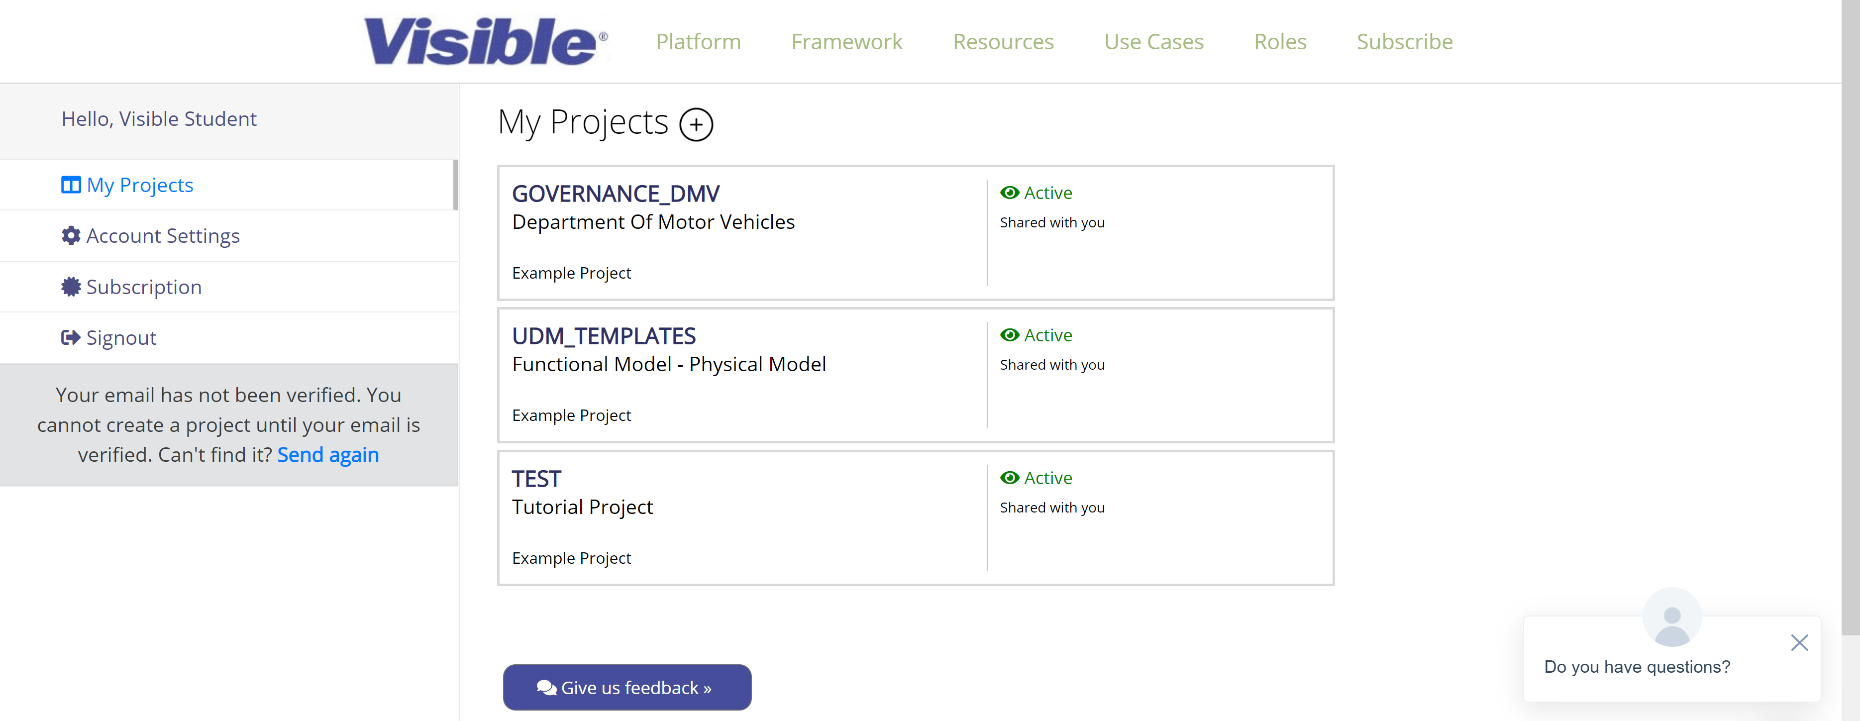Click the Visible logo
This screenshot has width=1860, height=721.
click(x=485, y=41)
